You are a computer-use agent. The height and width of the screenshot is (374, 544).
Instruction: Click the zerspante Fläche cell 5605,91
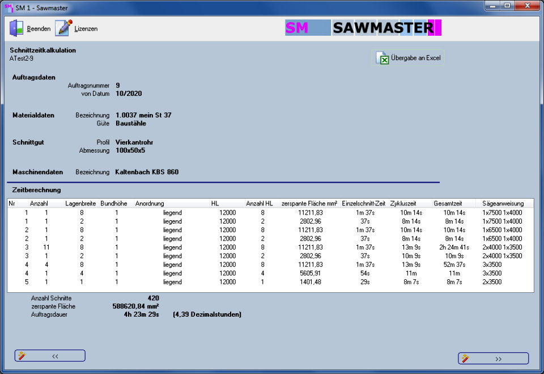point(310,273)
